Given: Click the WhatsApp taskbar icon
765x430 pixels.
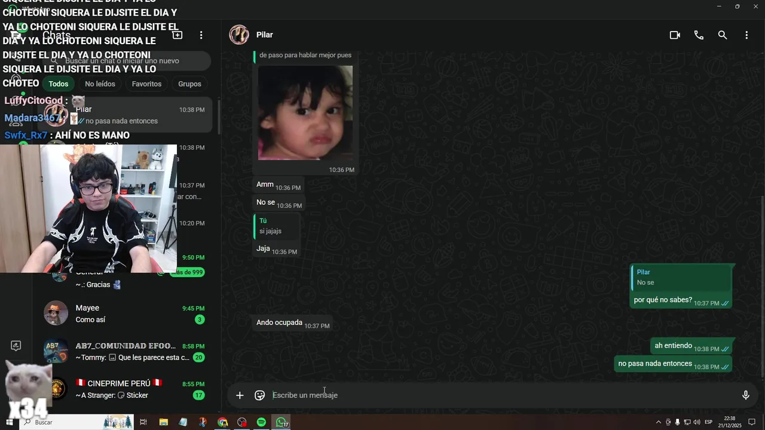Looking at the screenshot, I should pyautogui.click(x=281, y=422).
